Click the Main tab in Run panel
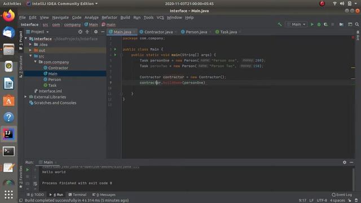Screen dimensions: 361x203 pos(48,162)
